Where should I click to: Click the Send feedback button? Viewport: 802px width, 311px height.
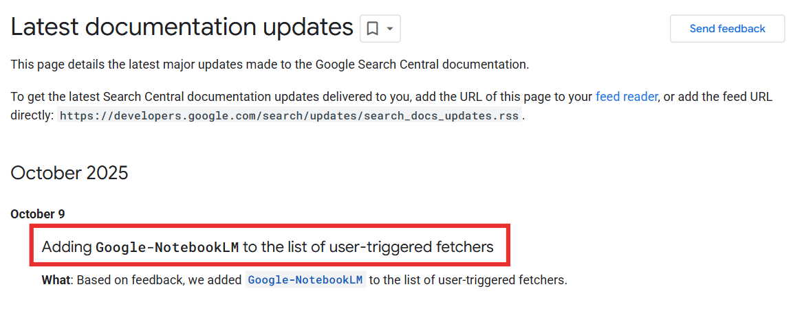tap(727, 29)
